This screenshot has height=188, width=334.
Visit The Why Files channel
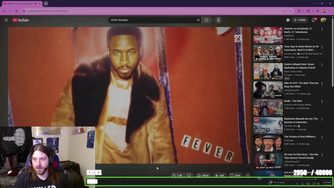(290, 126)
